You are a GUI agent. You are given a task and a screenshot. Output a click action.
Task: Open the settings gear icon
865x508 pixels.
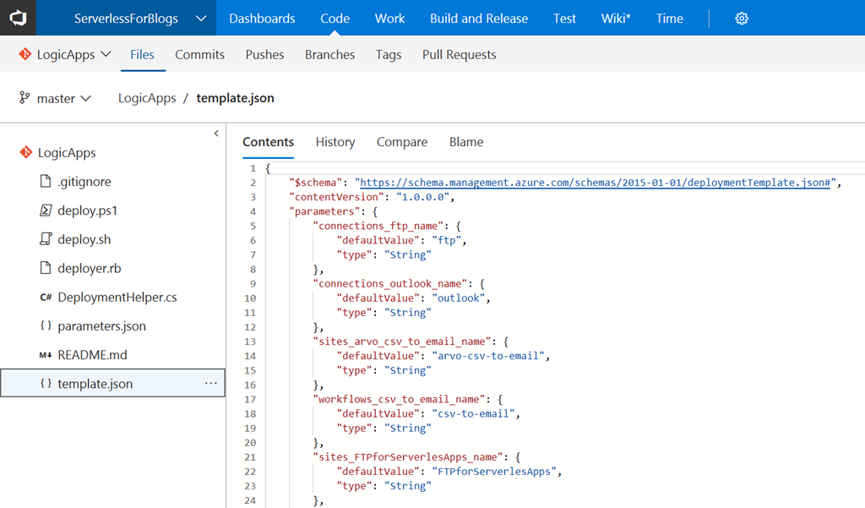coord(742,19)
